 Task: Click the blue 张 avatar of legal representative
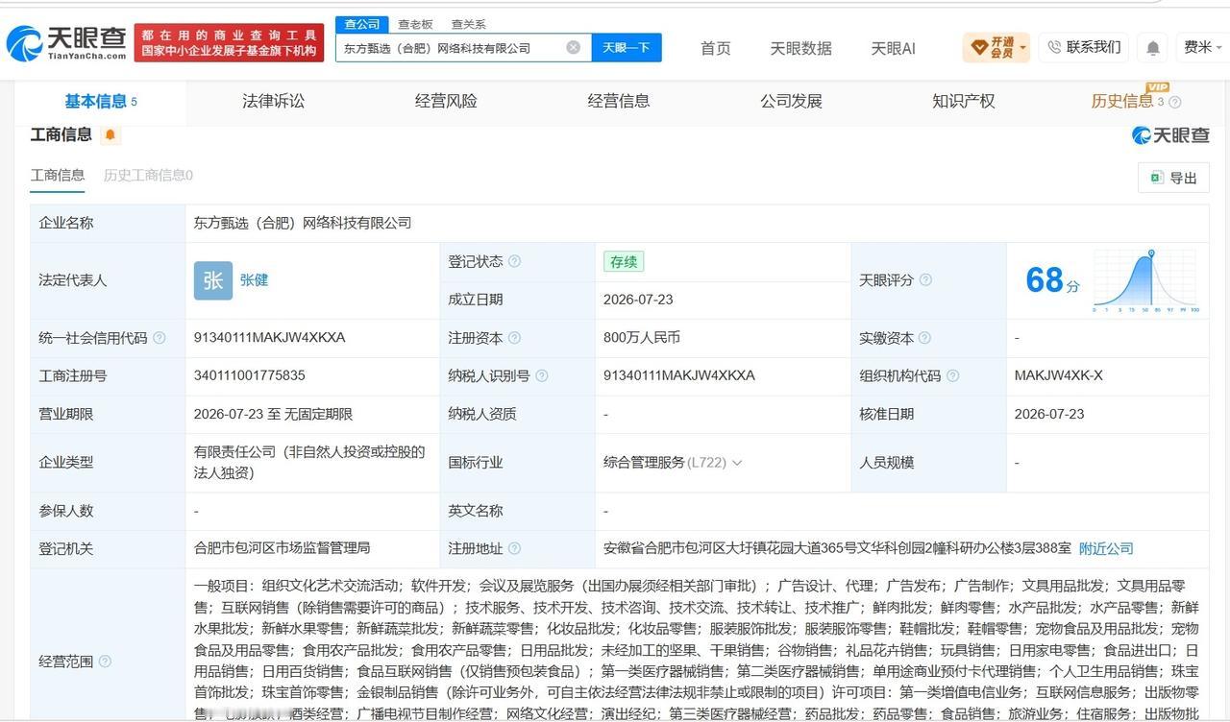(213, 280)
